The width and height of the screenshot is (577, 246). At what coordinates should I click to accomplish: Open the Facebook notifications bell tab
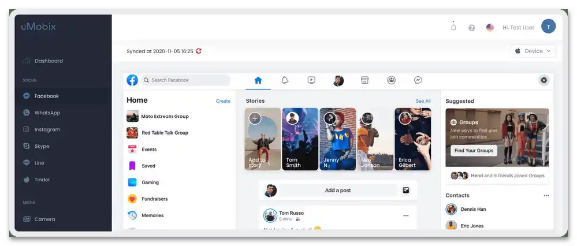(x=285, y=80)
